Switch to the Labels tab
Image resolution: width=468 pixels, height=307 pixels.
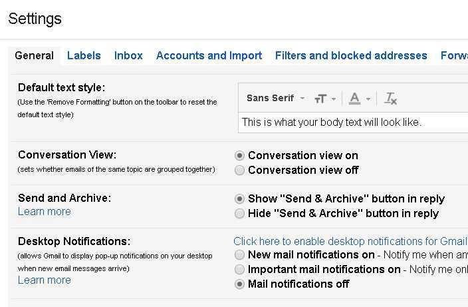click(x=84, y=55)
